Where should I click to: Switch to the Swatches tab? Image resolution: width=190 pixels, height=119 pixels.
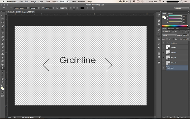coord(170,13)
